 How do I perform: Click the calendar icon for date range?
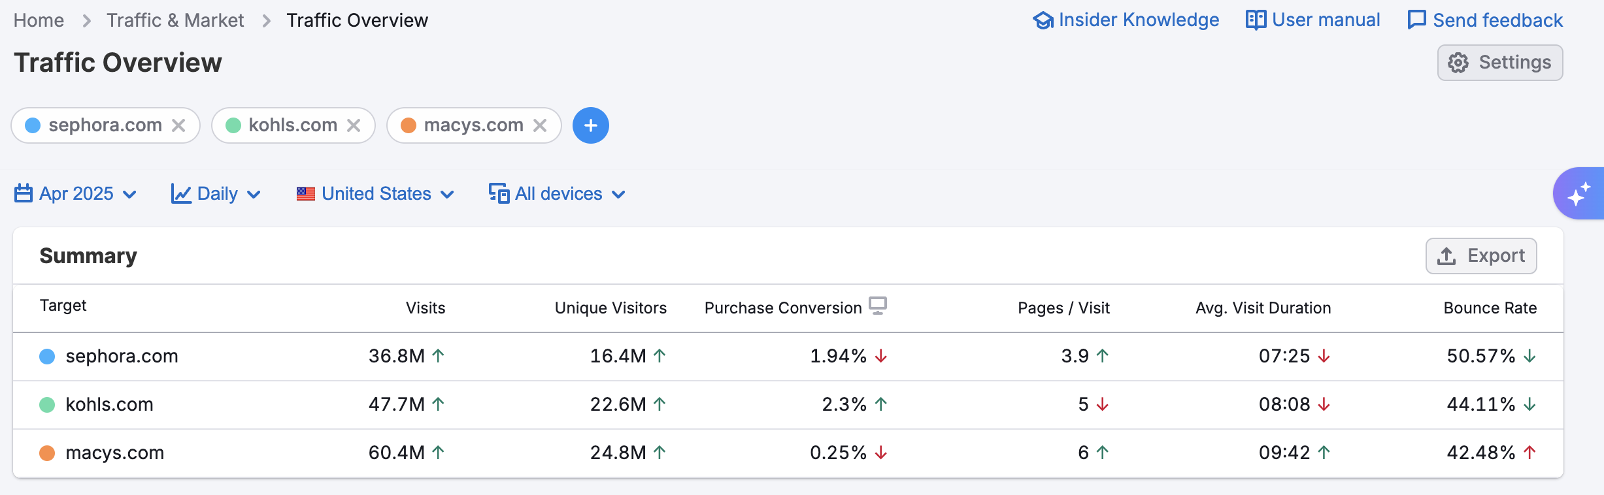click(x=24, y=194)
